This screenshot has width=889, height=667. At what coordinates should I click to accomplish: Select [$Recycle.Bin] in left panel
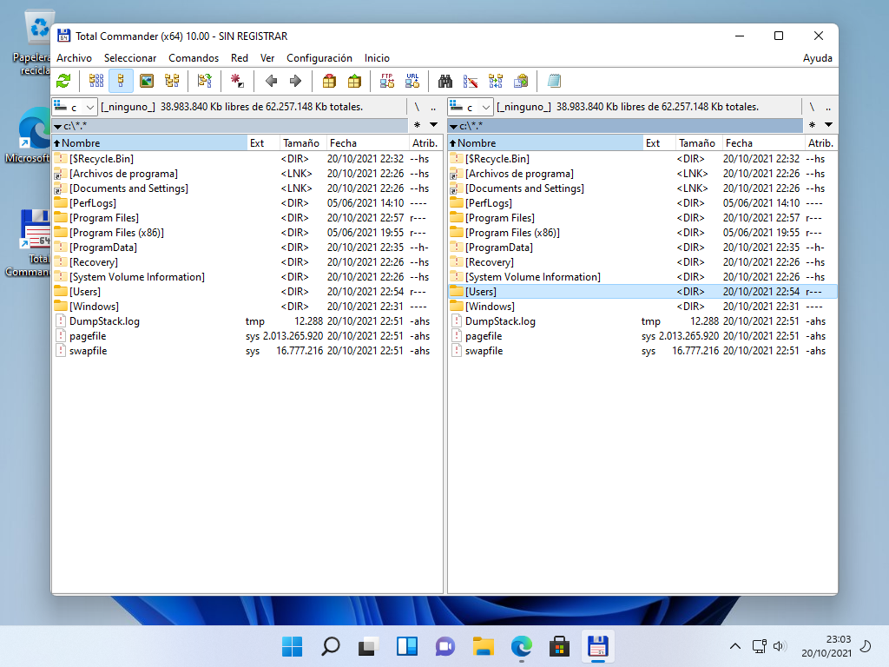click(247, 159)
